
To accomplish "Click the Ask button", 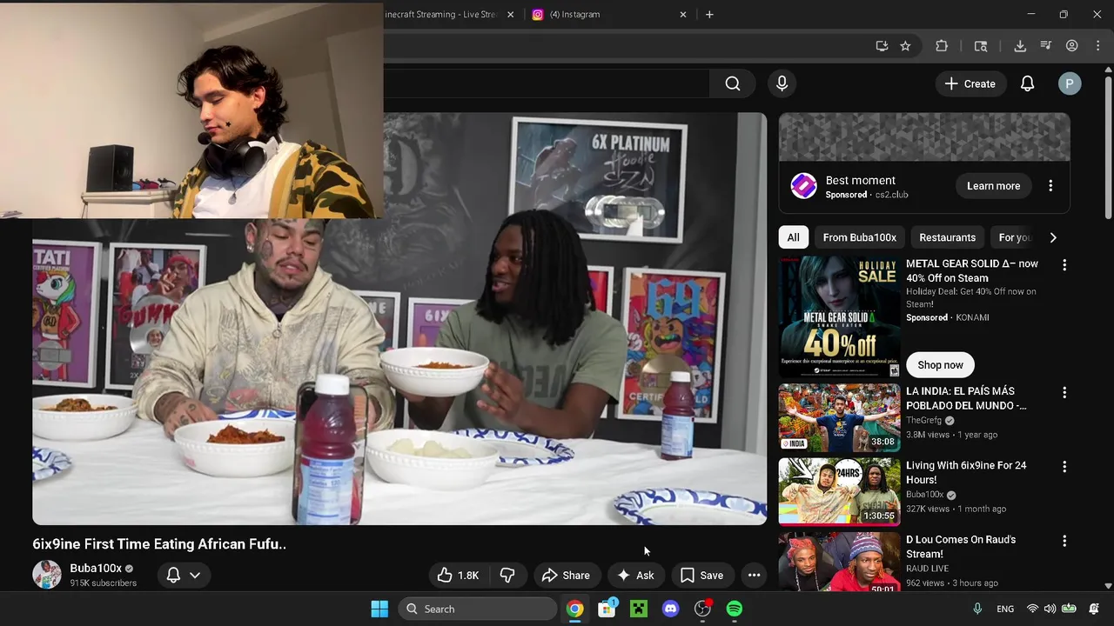I will (x=636, y=575).
